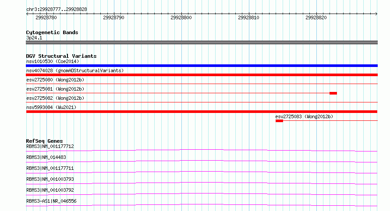Click the right arrowhead of the ruler
Screen dimensions: 390x211
pos(376,14)
